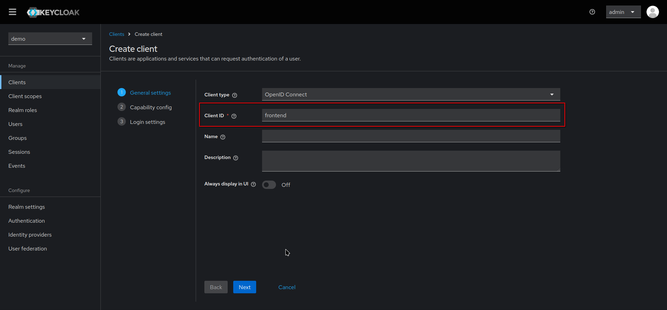Viewport: 667px width, 310px height.
Task: Click the user avatar icon
Action: (652, 12)
